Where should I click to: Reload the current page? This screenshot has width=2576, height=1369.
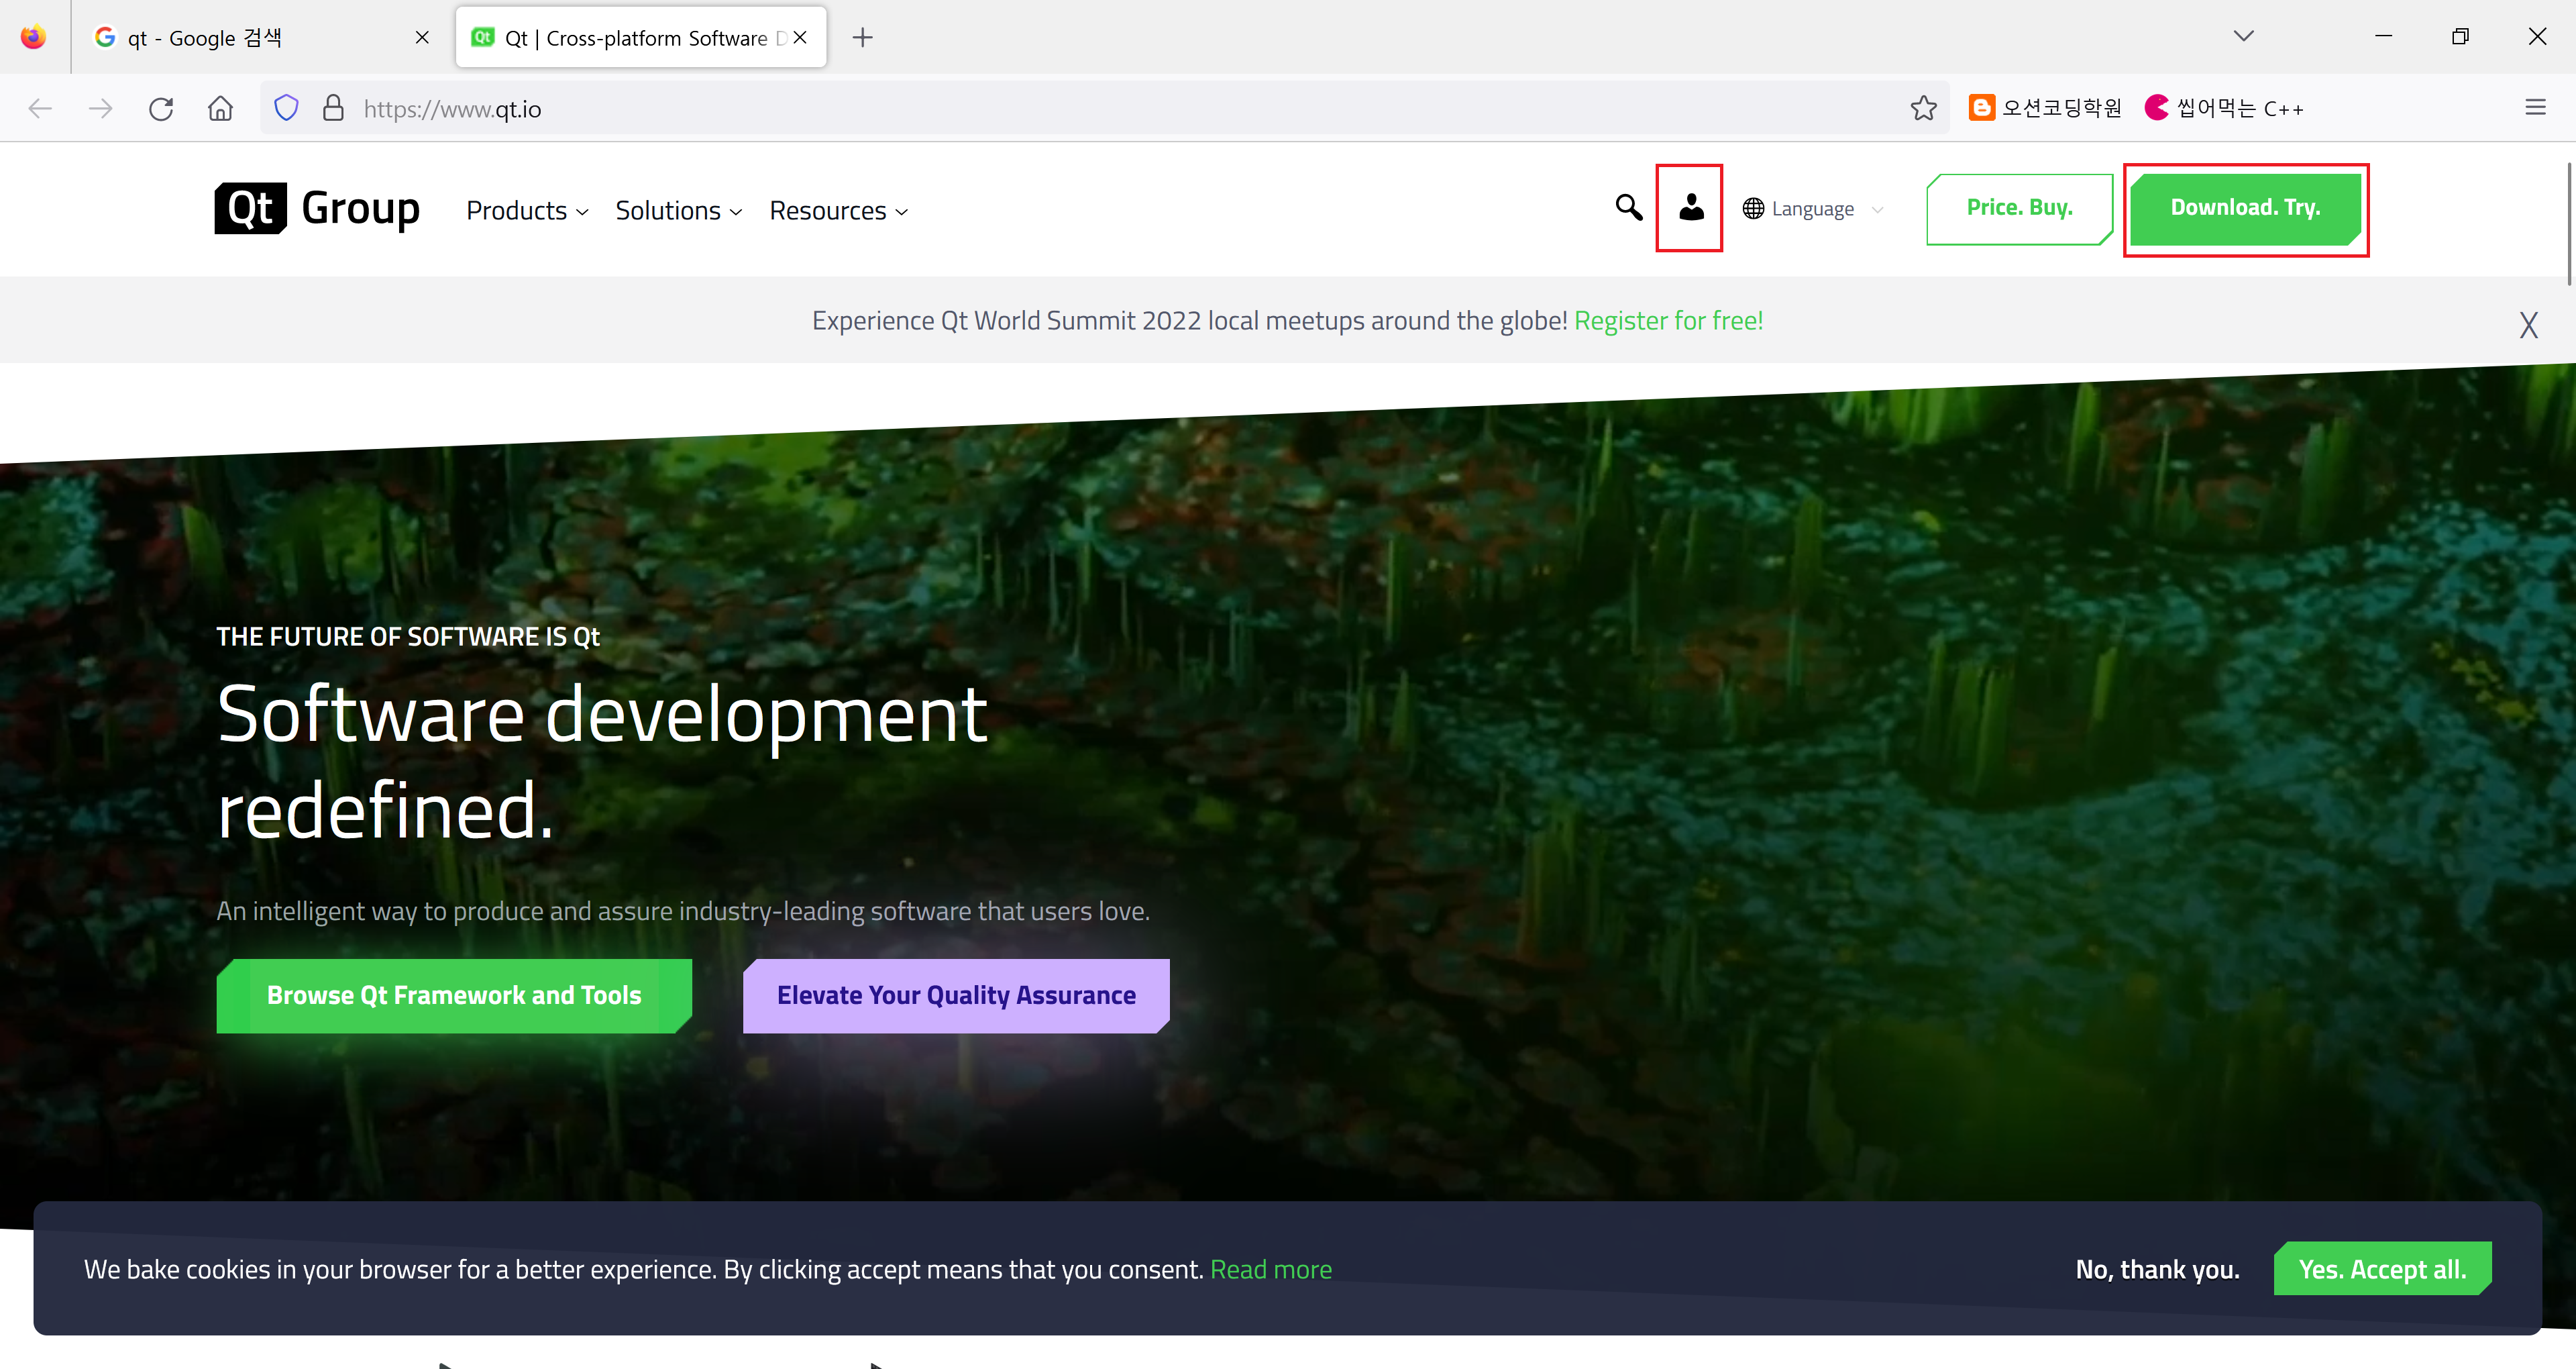pyautogui.click(x=161, y=108)
